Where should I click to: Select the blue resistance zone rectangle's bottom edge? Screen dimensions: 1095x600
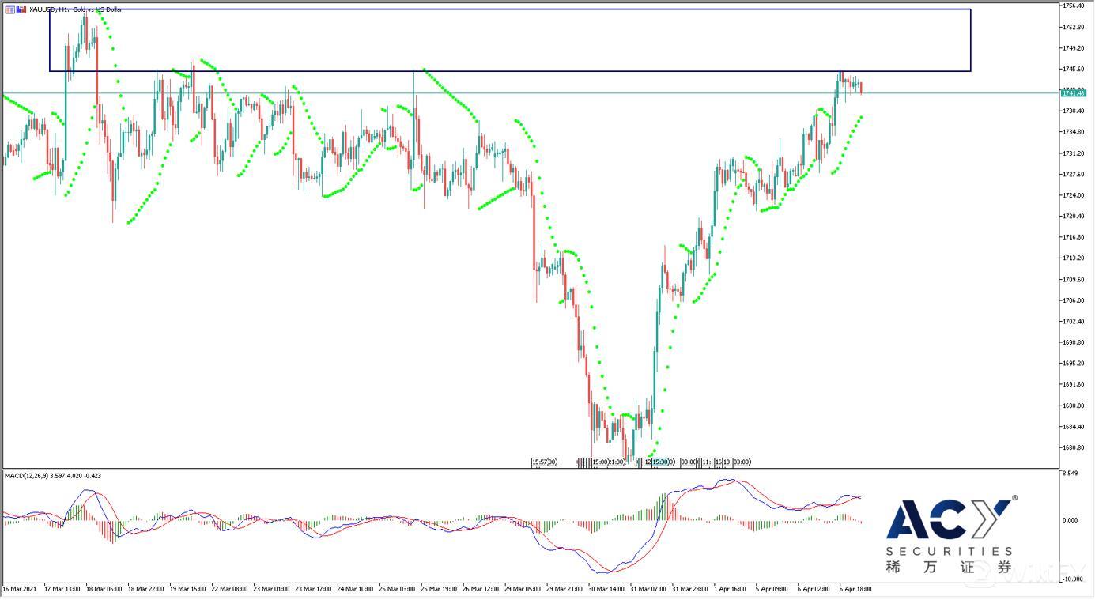point(509,71)
